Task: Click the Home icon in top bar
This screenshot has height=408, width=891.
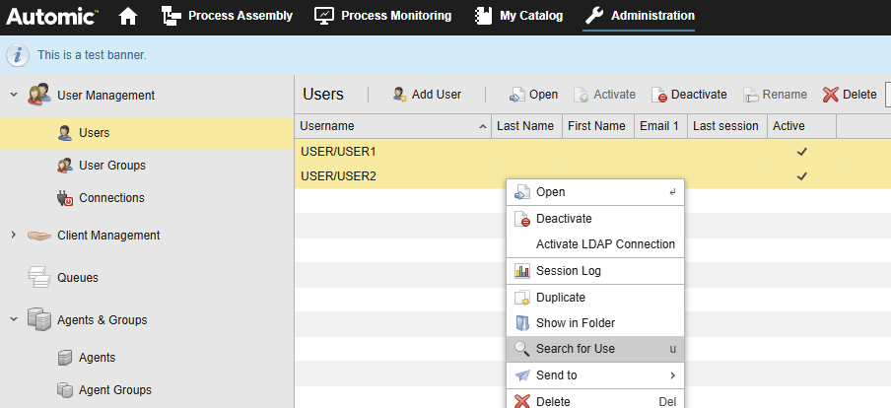Action: tap(128, 16)
